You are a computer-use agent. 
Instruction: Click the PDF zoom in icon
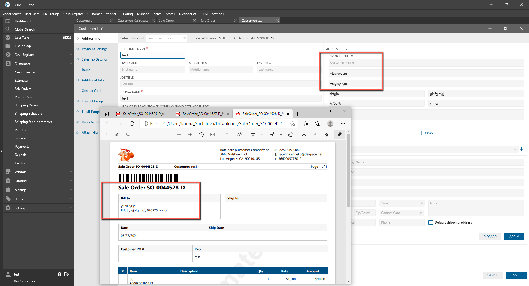(x=190, y=134)
